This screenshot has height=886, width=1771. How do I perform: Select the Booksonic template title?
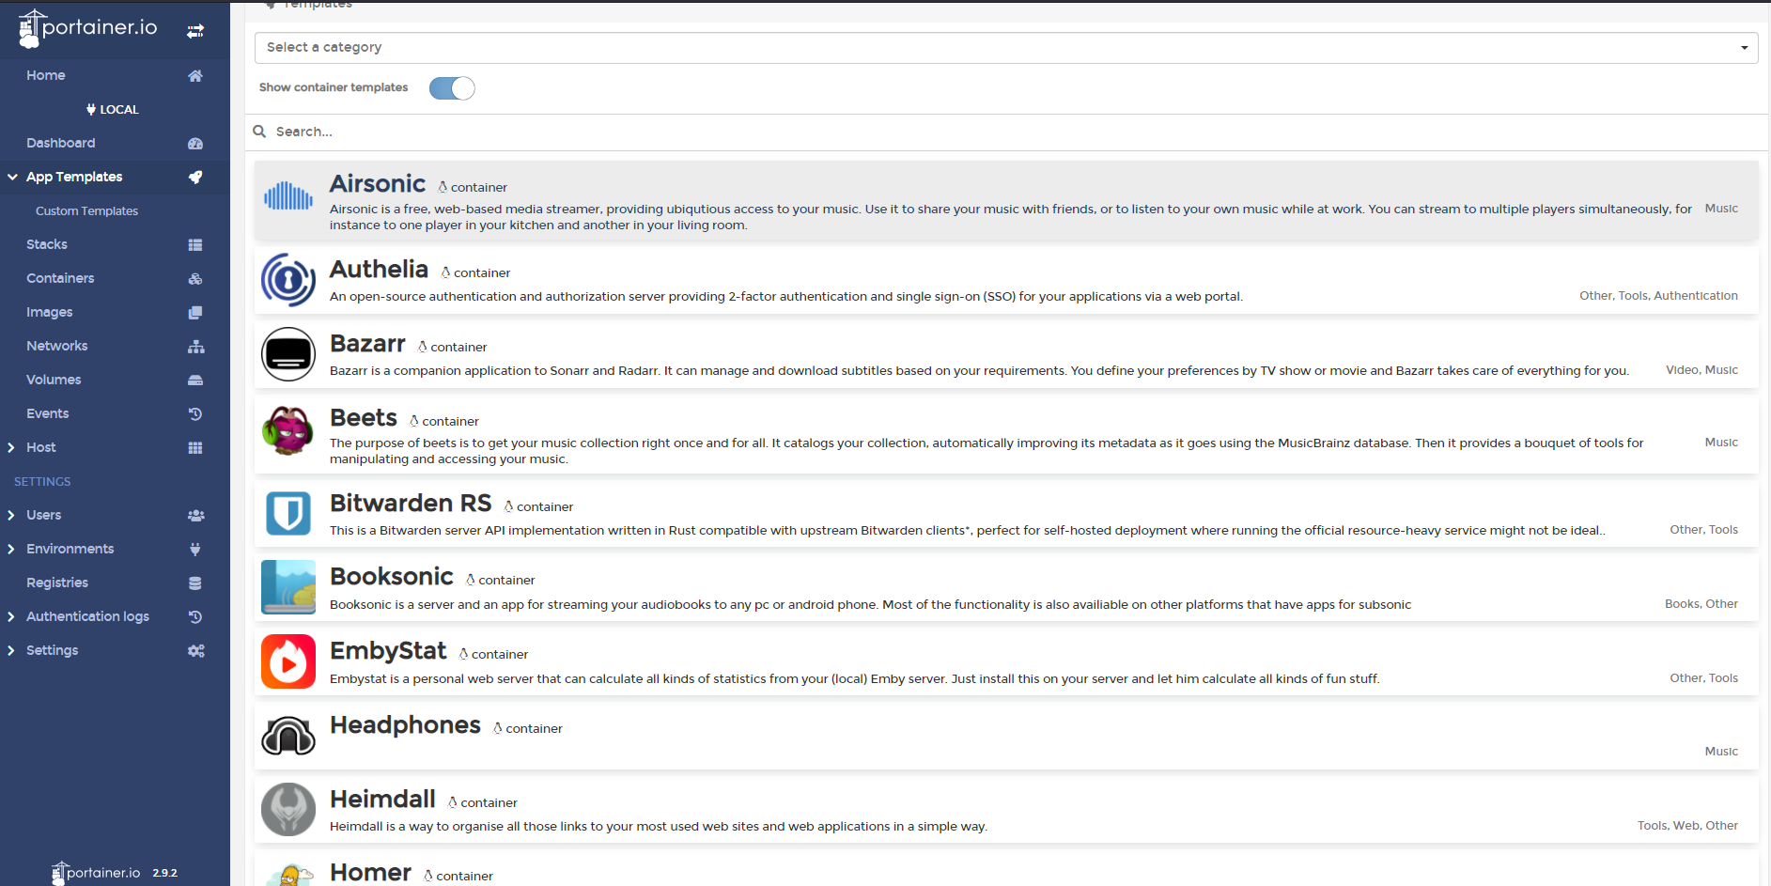[x=392, y=577]
